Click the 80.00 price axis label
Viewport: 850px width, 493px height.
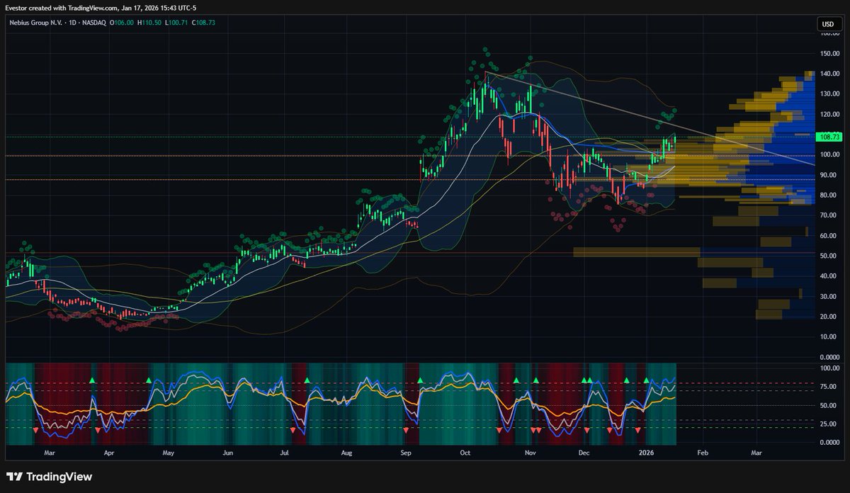[x=830, y=195]
